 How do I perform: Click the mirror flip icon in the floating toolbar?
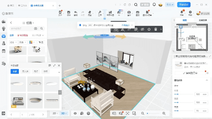pyautogui.click(x=123, y=29)
